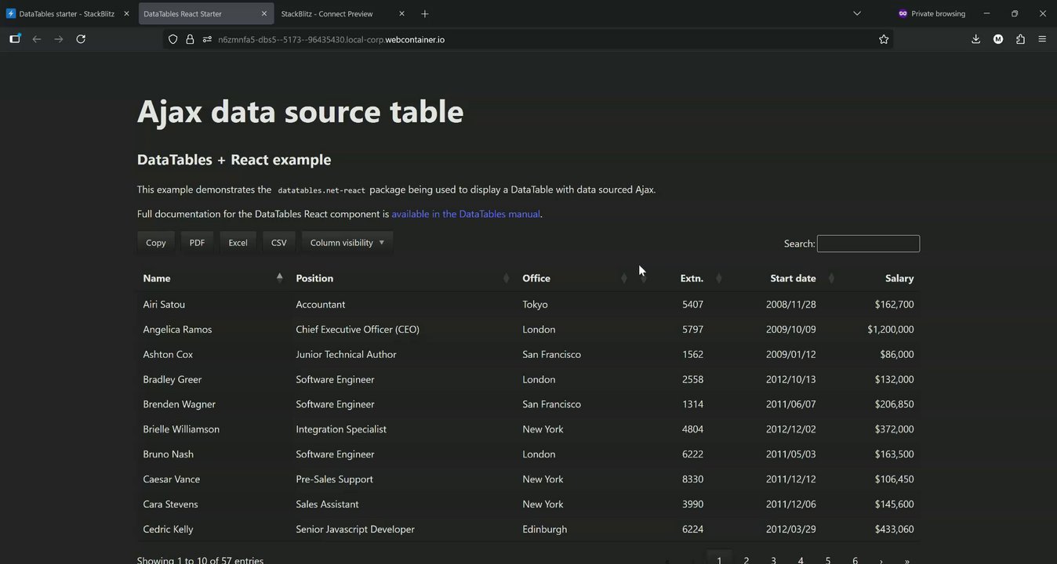1057x564 pixels.
Task: Export the table using the Excel button
Action: pyautogui.click(x=238, y=243)
